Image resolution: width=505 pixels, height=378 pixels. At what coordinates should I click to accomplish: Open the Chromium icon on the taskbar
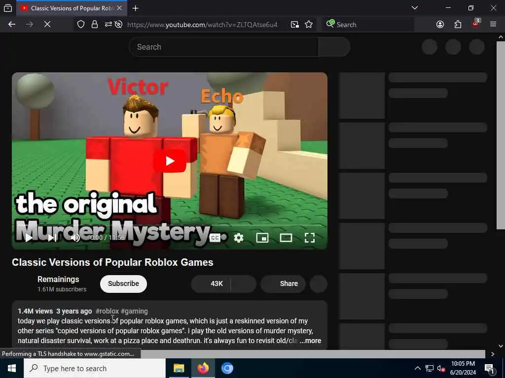click(227, 368)
